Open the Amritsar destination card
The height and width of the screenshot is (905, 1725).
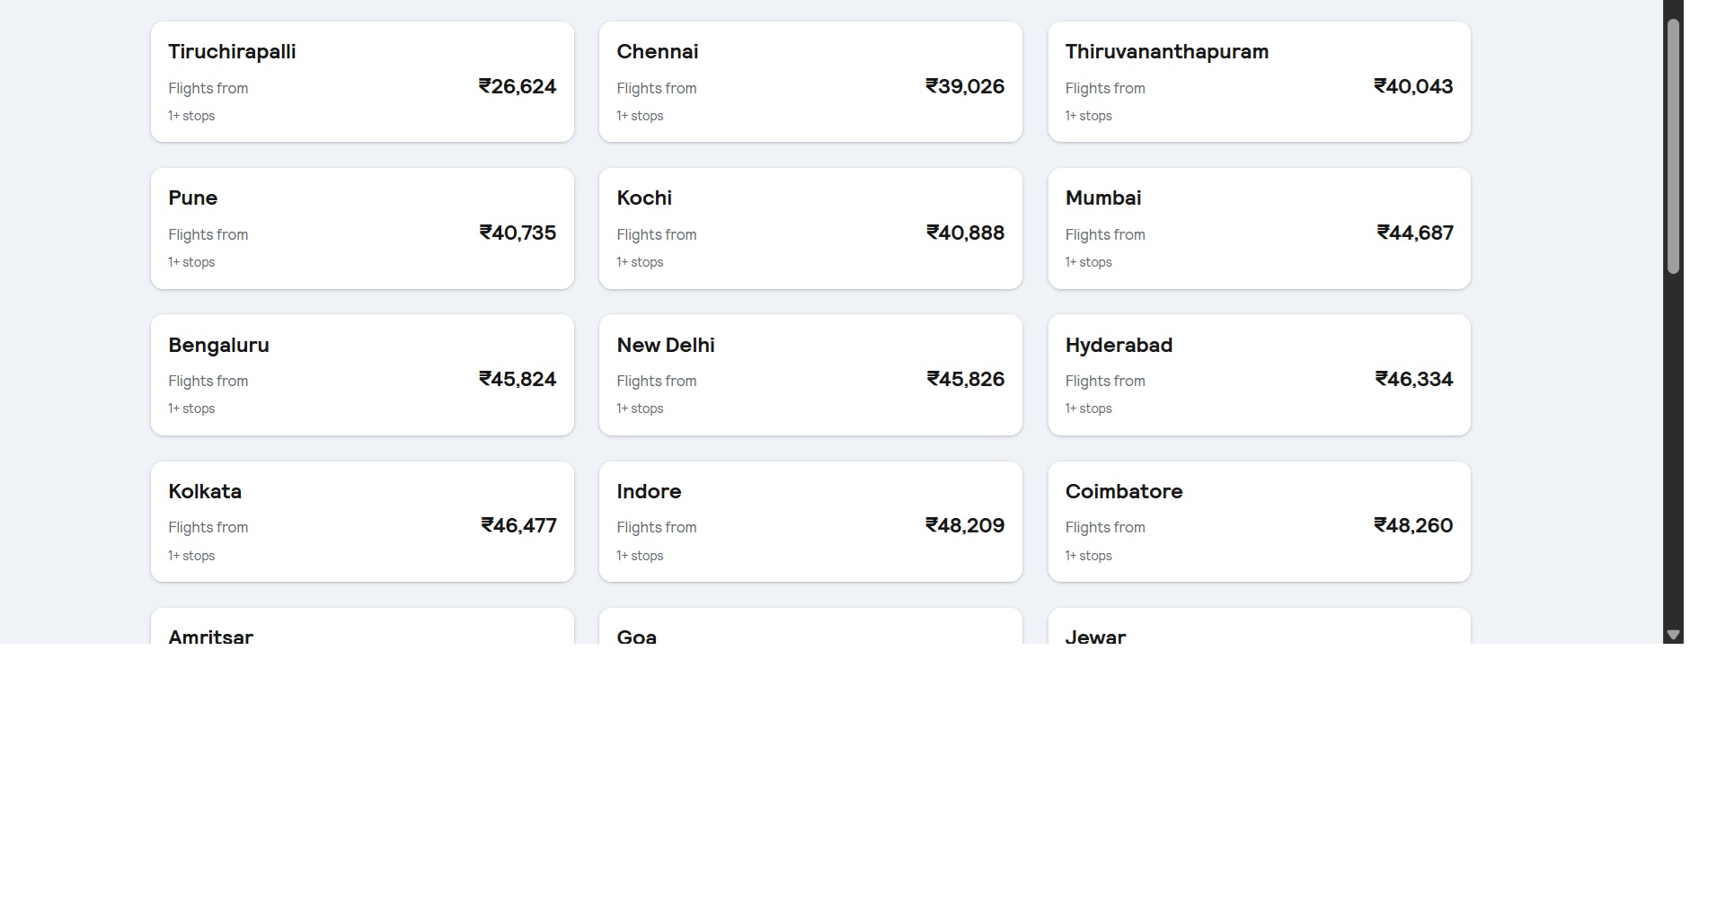point(362,627)
